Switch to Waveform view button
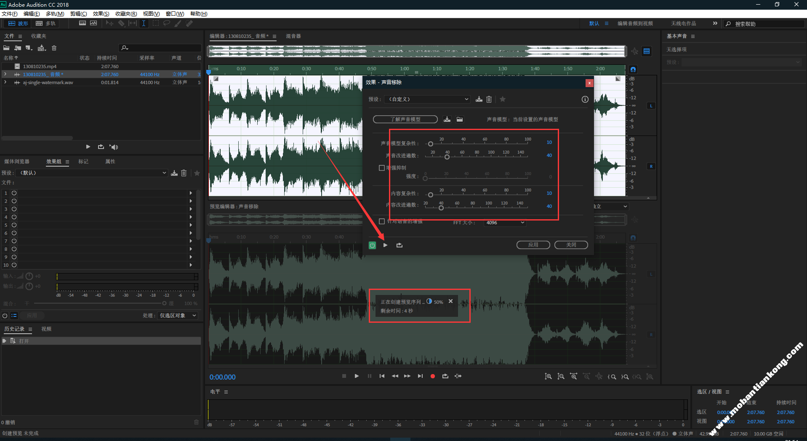The height and width of the screenshot is (441, 807). tap(18, 24)
